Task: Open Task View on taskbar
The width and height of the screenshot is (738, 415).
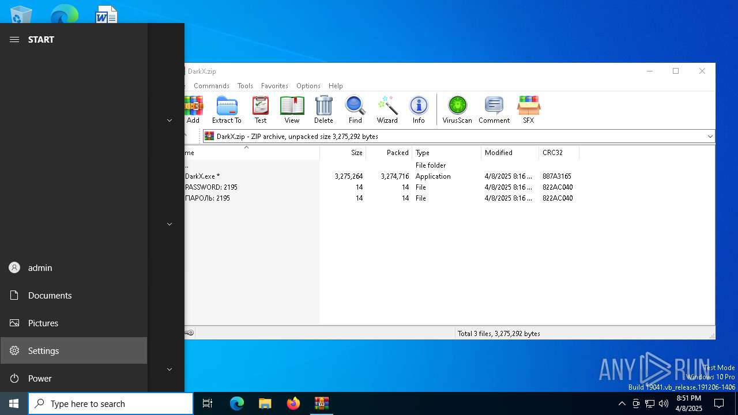Action: (x=208, y=403)
